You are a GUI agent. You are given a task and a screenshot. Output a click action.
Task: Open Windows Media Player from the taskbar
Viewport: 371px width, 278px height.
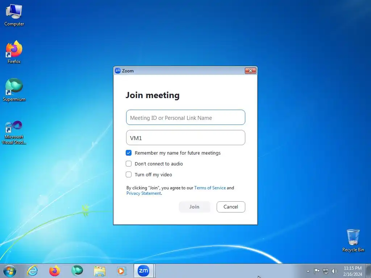click(122, 271)
